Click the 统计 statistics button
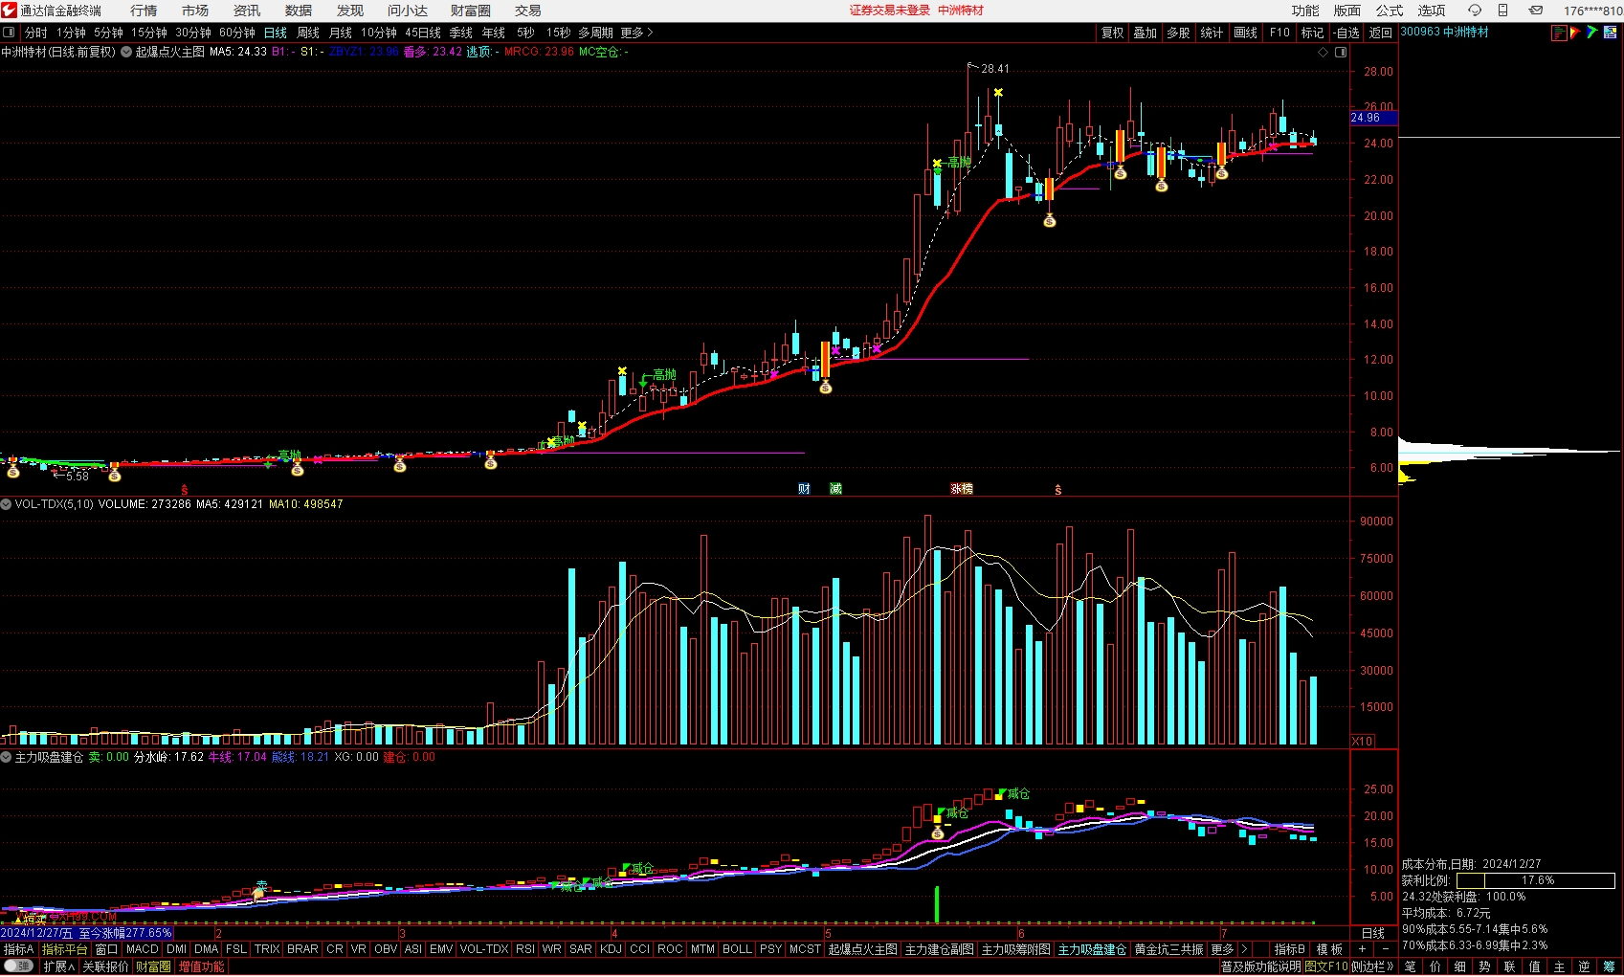 (1212, 33)
